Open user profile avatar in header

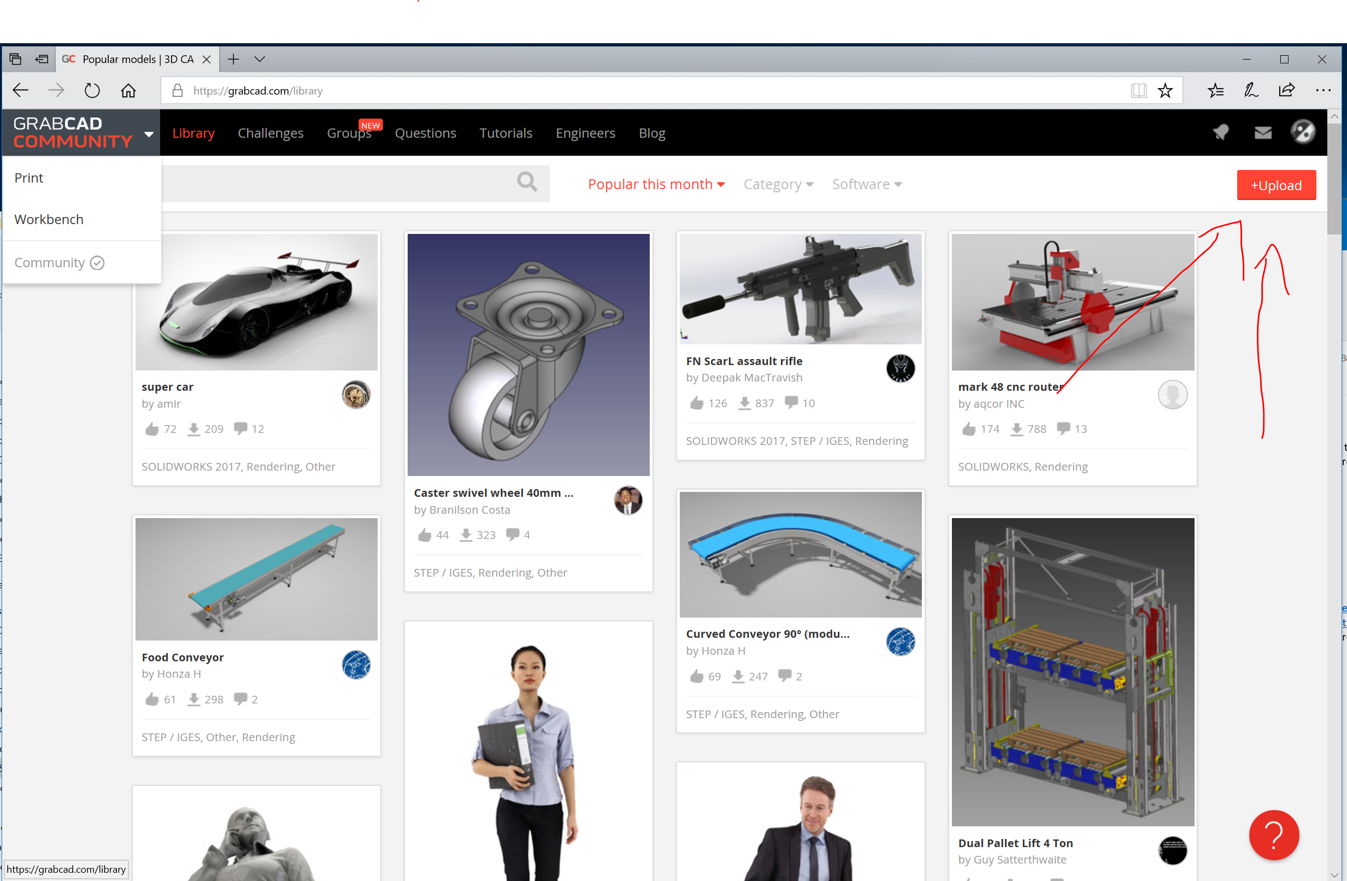pos(1303,132)
